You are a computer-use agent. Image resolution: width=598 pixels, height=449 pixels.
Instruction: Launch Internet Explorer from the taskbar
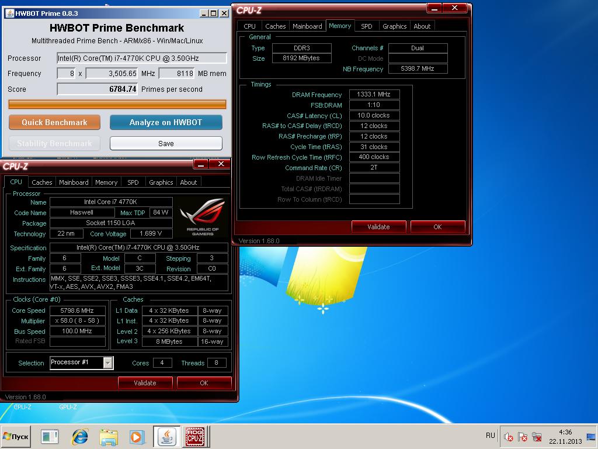pyautogui.click(x=79, y=437)
